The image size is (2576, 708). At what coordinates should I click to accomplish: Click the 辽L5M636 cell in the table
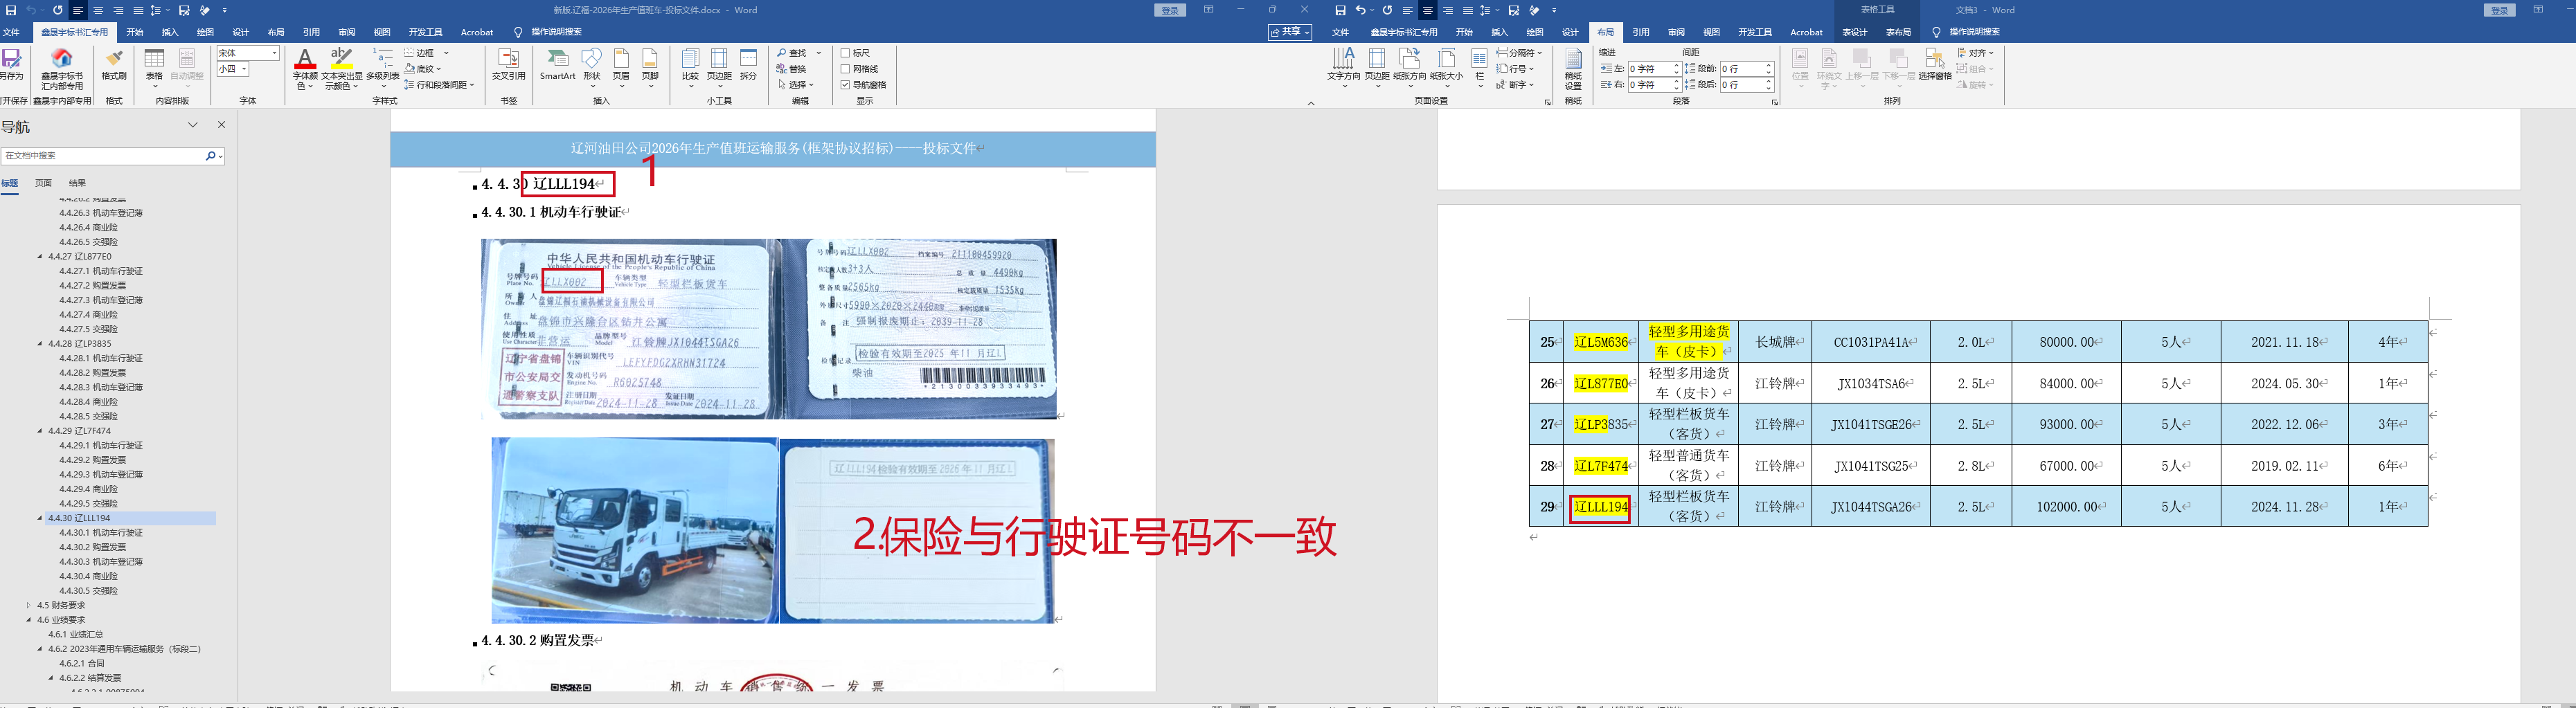point(1600,342)
